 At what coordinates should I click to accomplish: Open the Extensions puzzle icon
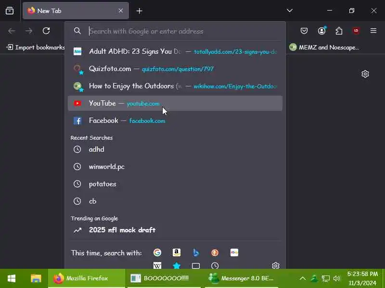[x=339, y=31]
